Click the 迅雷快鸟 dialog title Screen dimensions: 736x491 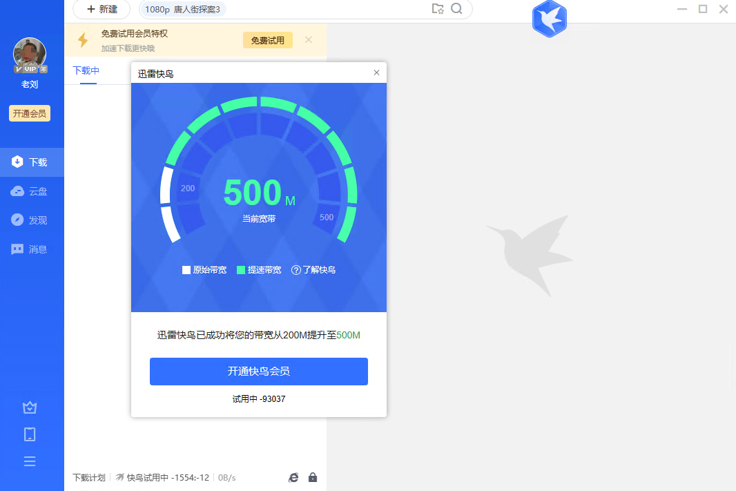[x=156, y=74]
